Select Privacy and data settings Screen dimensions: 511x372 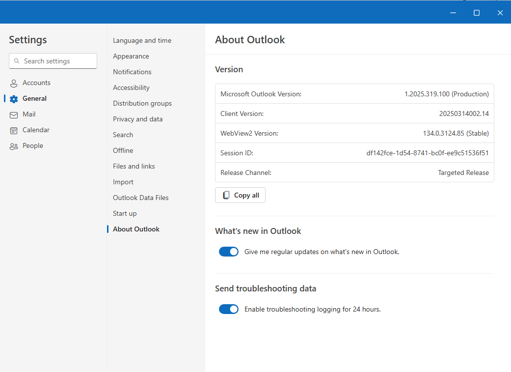tap(137, 119)
